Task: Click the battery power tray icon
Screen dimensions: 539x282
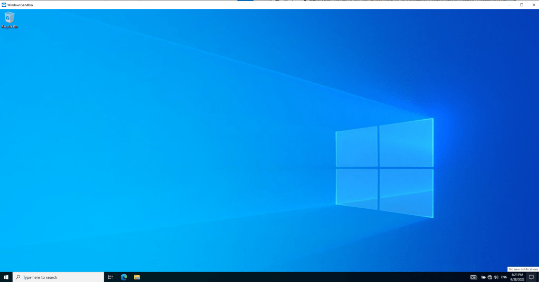Action: [483, 277]
